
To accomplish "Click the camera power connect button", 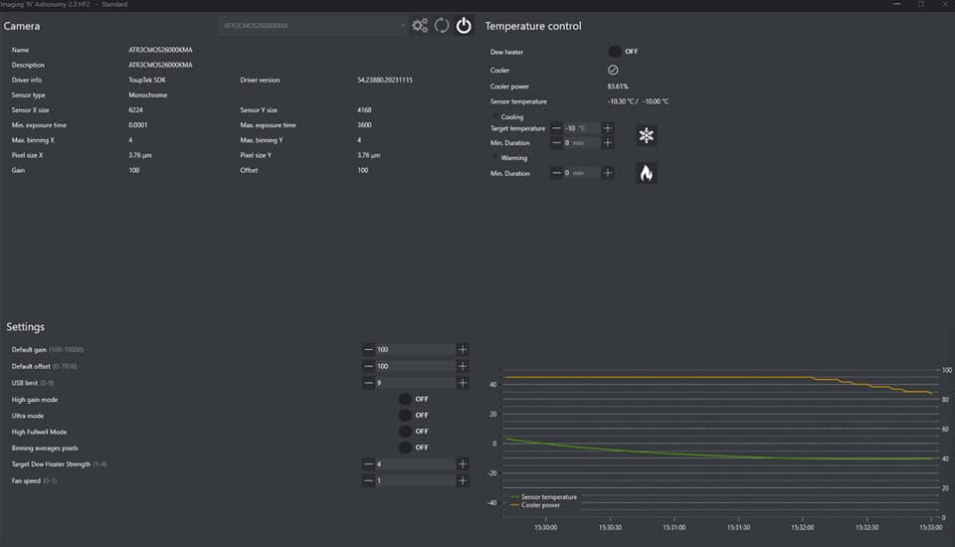I will [x=464, y=26].
